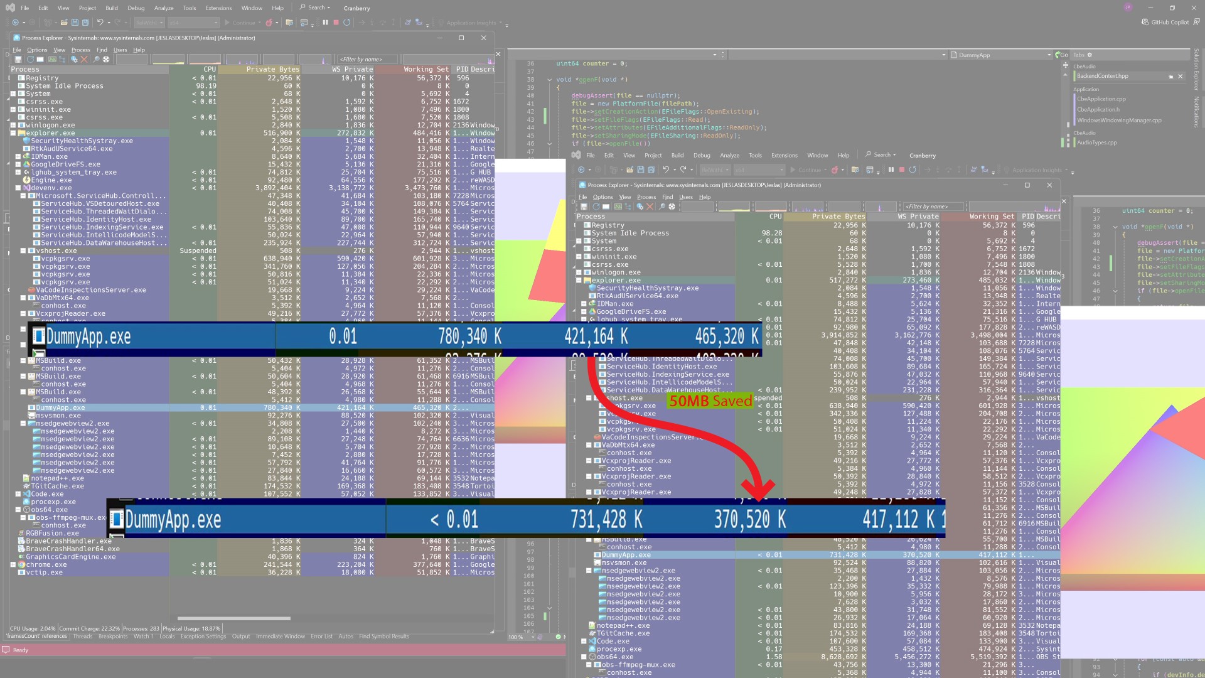1205x678 pixels.
Task: Toggle pin on BackendContext.hpp tab entry
Action: point(1170,76)
